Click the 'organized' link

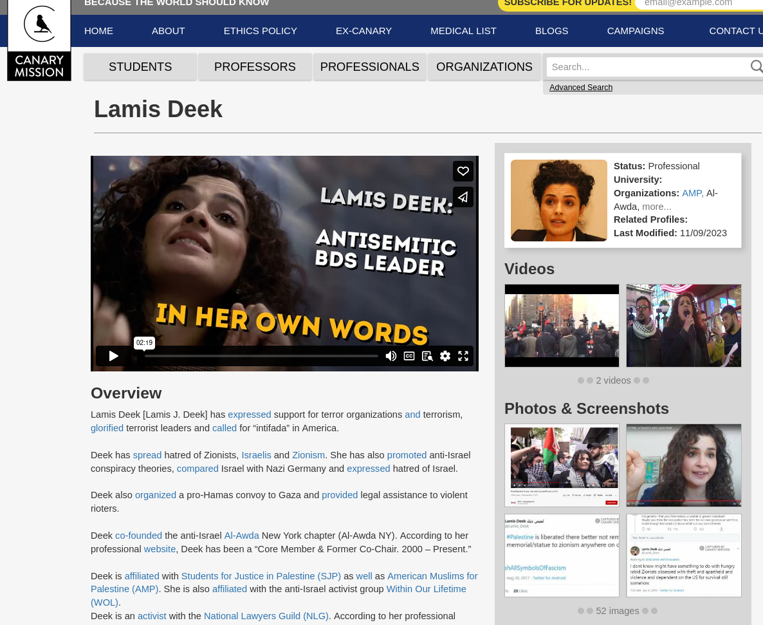[156, 495]
